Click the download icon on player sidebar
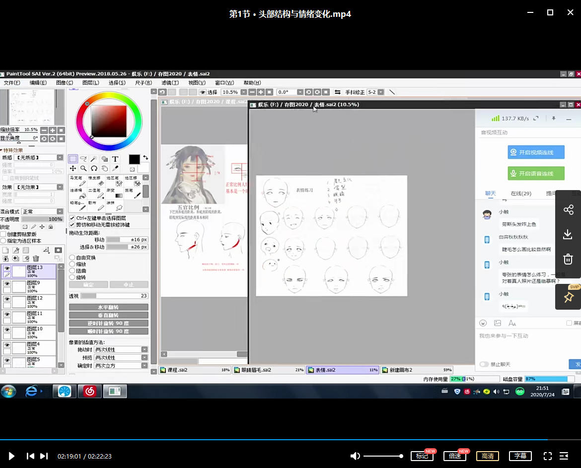Screen dimensions: 581x468 [x=568, y=234]
